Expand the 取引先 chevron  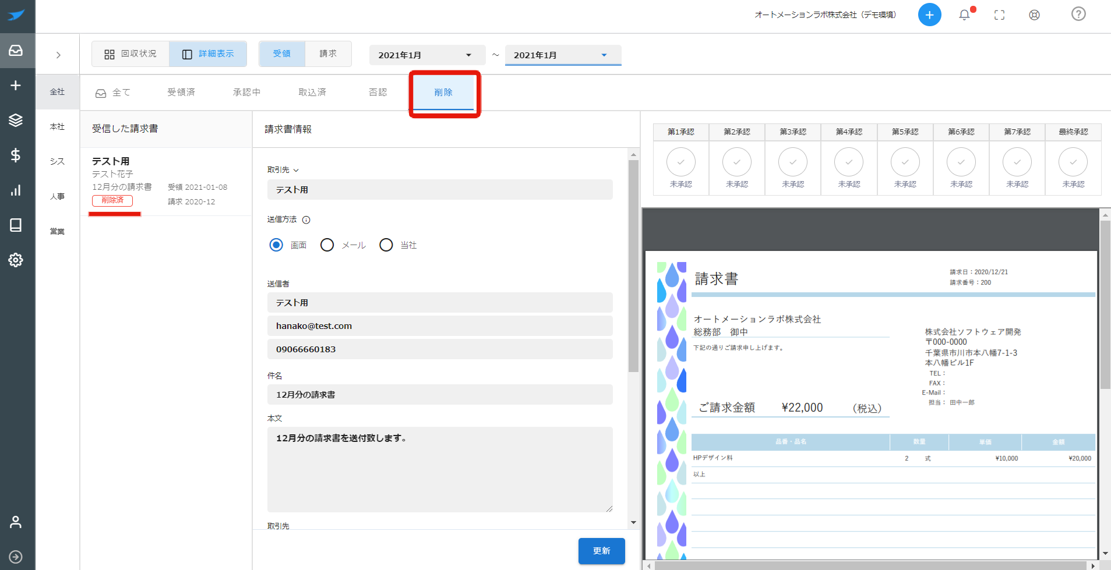(x=296, y=171)
